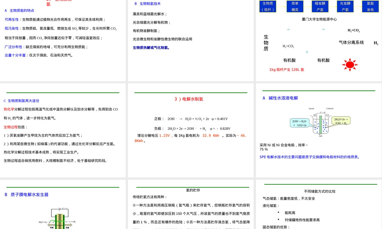Select the 氢能发电 flow box
382x229 pixels.
click(x=370, y=6)
